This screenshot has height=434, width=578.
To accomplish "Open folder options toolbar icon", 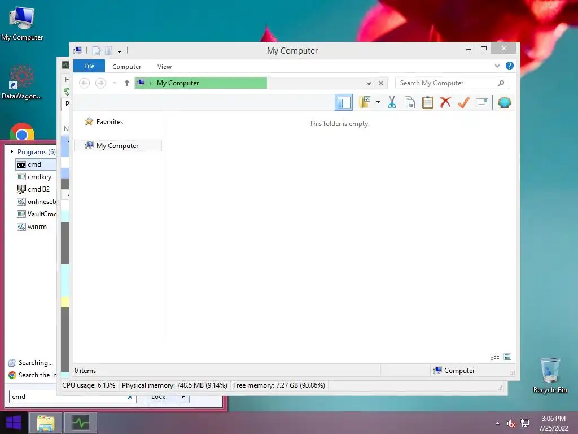I will pyautogui.click(x=365, y=102).
